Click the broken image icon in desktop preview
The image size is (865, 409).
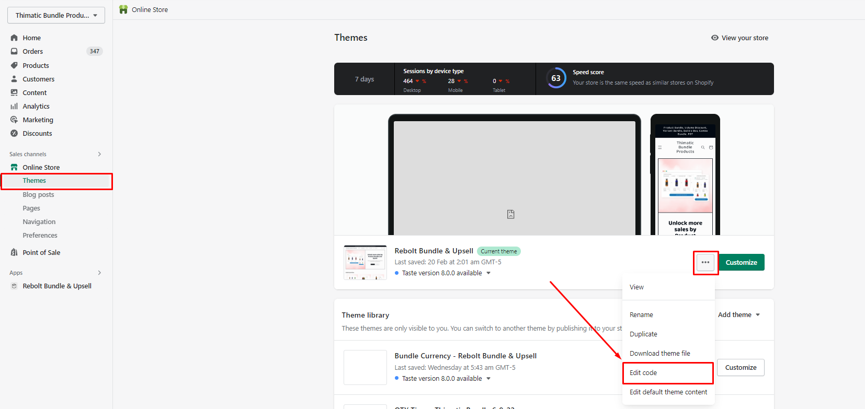coord(511,214)
